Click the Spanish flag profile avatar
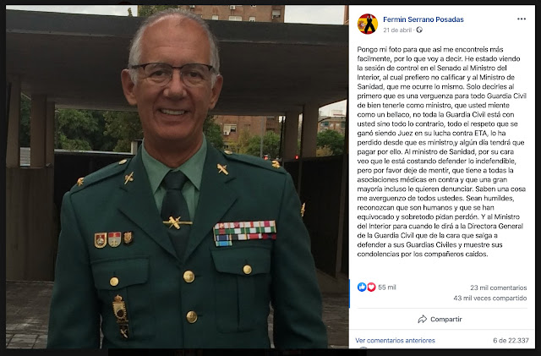Image resolution: width=541 pixels, height=356 pixels. (368, 24)
